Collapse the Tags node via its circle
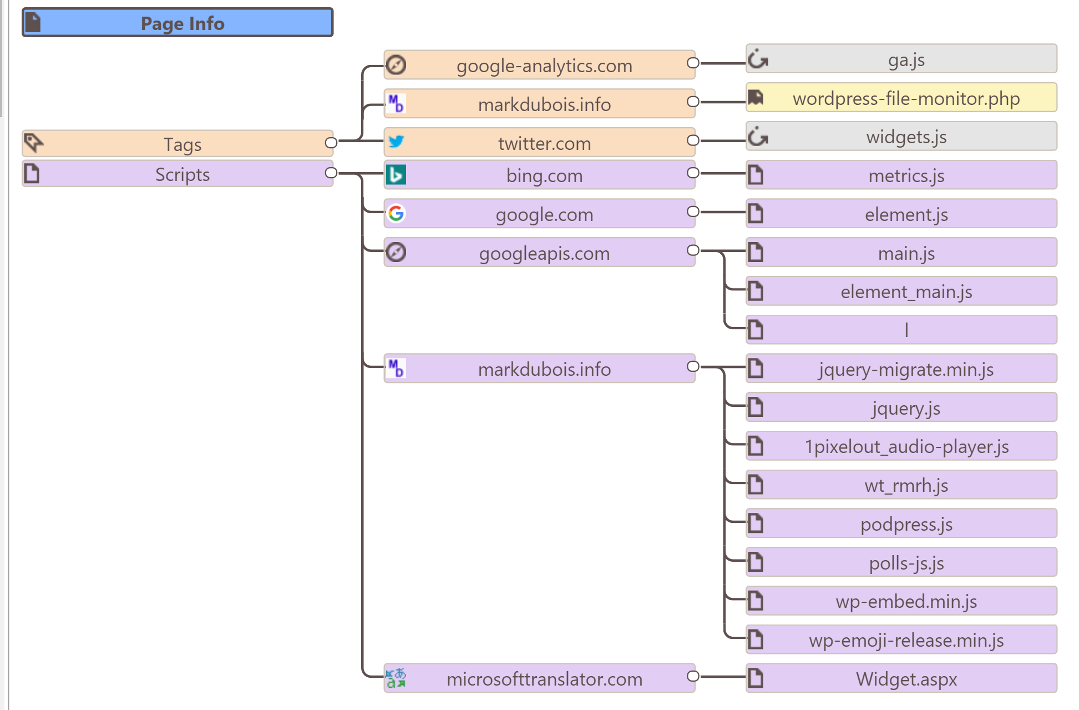Image resolution: width=1079 pixels, height=710 pixels. tap(331, 143)
